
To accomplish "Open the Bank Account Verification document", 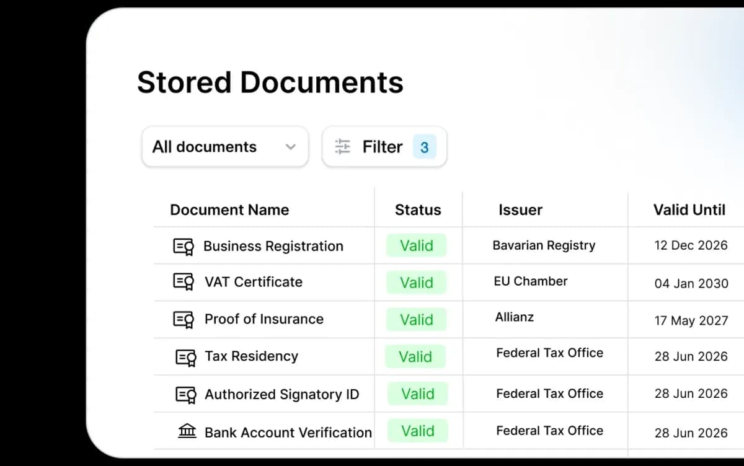I will [x=288, y=432].
